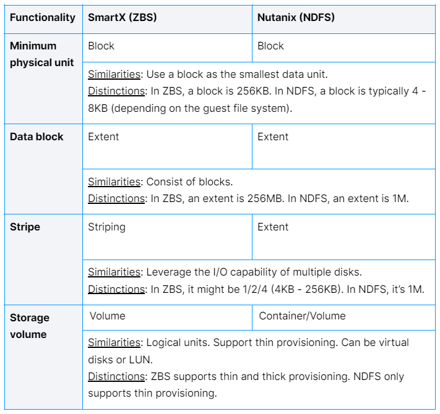This screenshot has width=440, height=414.
Task: Select the "SmartX (ZBS)" column header
Action: coord(123,17)
